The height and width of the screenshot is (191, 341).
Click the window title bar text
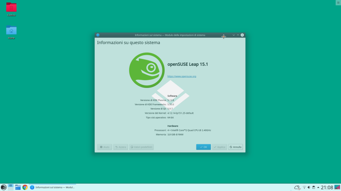click(170, 35)
